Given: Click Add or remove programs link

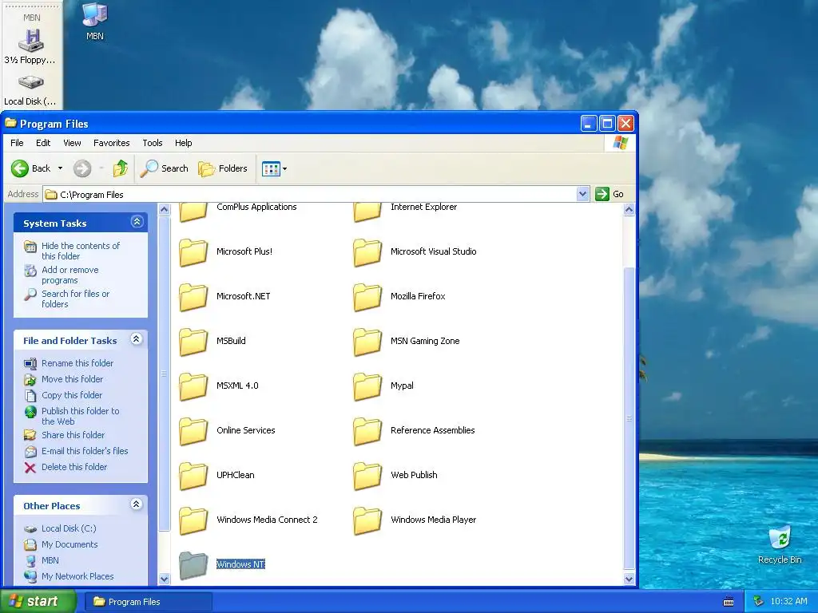Looking at the screenshot, I should pyautogui.click(x=70, y=275).
